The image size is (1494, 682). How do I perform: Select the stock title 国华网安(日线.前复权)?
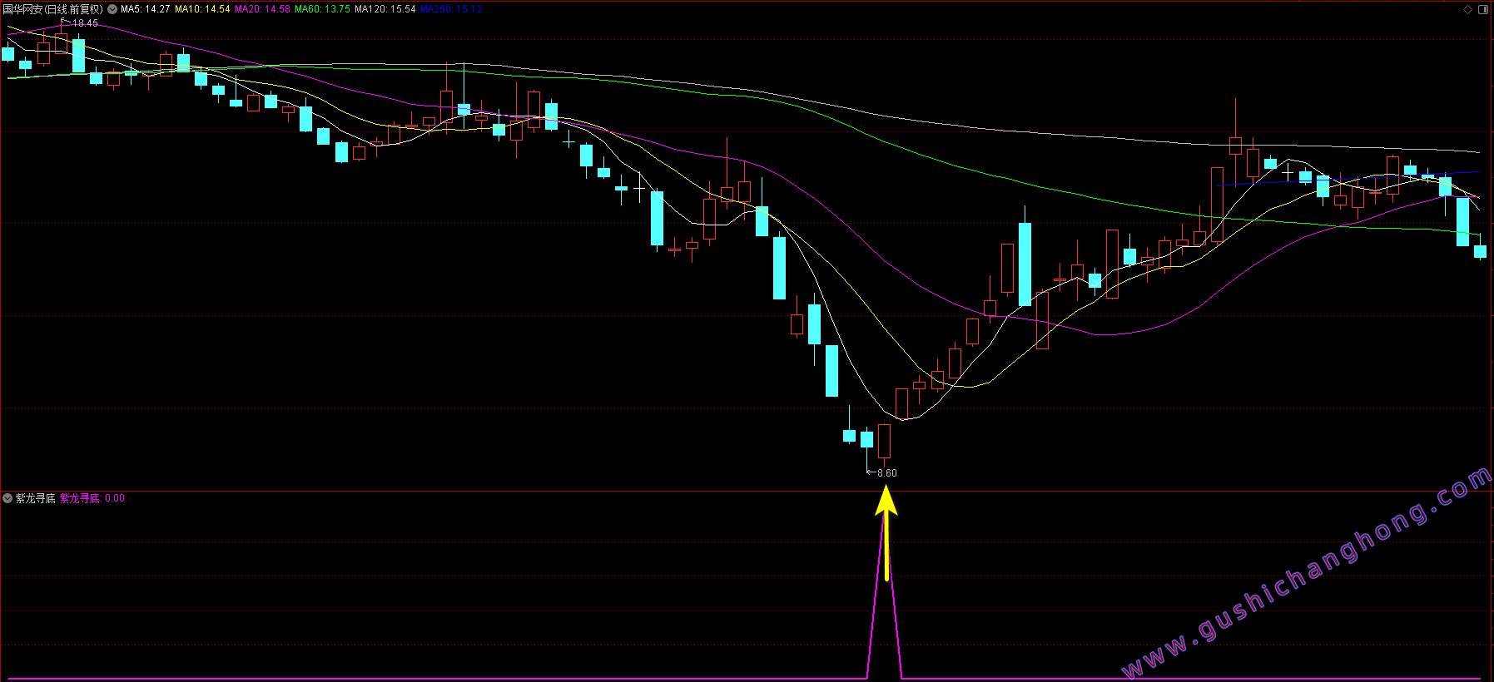53,9
